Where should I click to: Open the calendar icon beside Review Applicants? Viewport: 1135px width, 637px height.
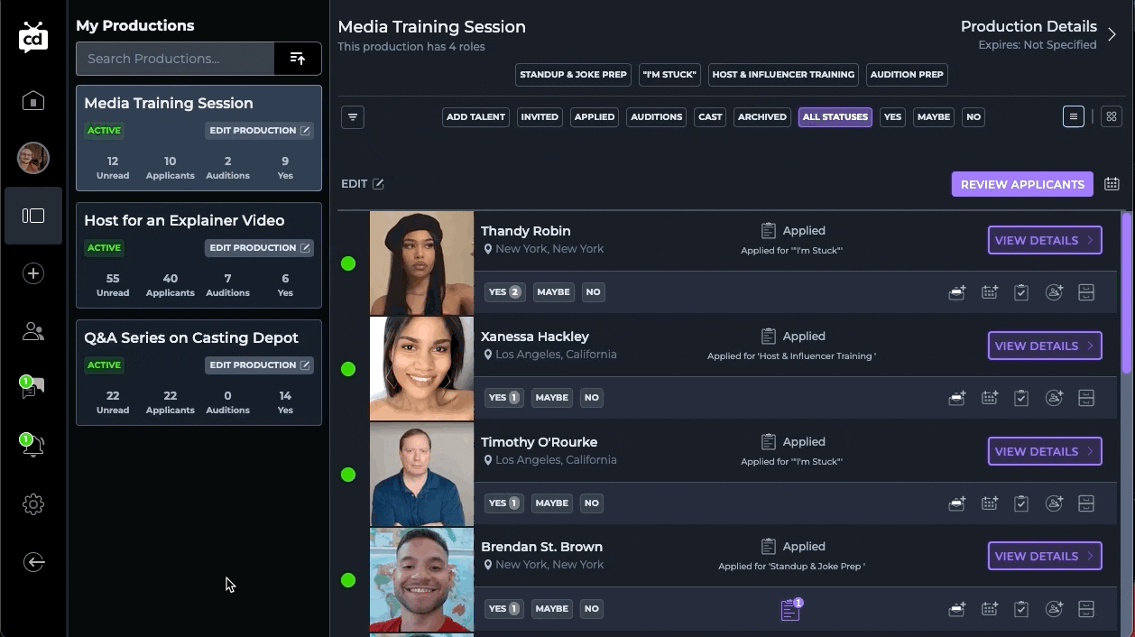pos(1112,184)
